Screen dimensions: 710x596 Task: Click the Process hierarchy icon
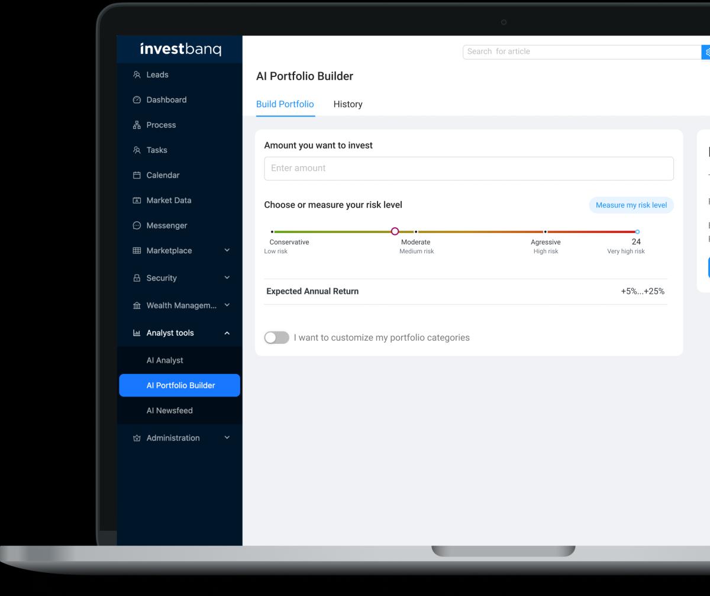(137, 125)
